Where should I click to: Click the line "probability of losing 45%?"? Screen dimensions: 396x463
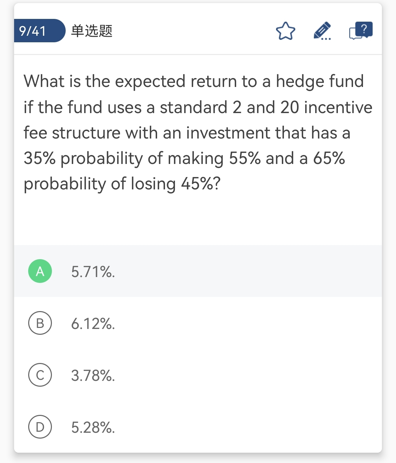pyautogui.click(x=122, y=184)
